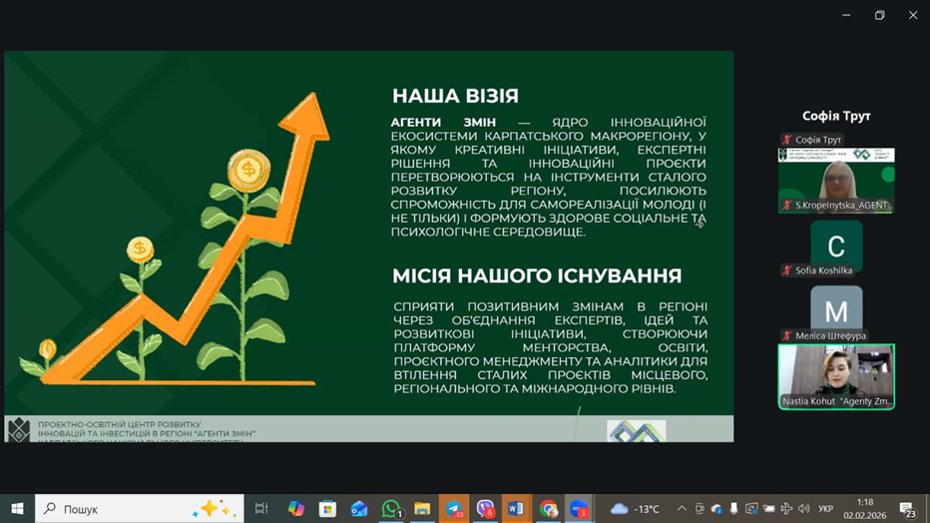Viewport: 930px width, 523px height.
Task: Open the Copilot taskbar icon
Action: click(x=296, y=509)
